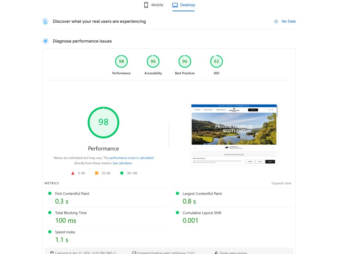Click the 1.1 s metric value
This screenshot has width=338, height=254.
[62, 240]
